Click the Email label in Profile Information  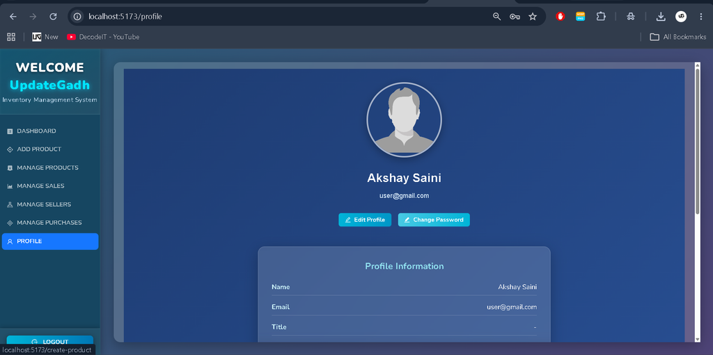[281, 307]
